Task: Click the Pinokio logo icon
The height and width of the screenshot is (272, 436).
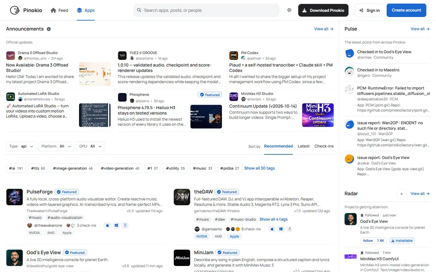Action: tap(15, 10)
